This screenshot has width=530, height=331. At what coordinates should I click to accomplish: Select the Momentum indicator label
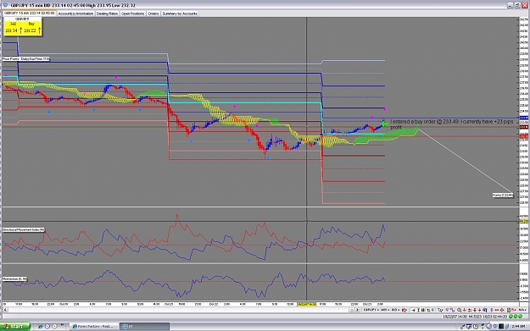tap(14, 279)
